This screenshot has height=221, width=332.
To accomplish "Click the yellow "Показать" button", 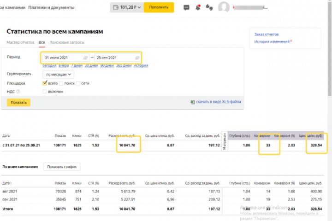I will pos(19,102).
